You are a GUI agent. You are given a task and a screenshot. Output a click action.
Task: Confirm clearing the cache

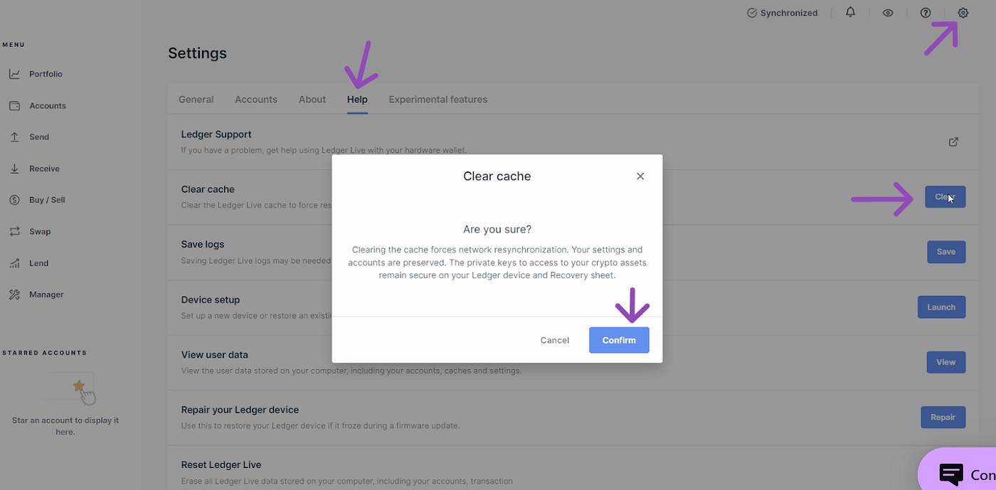tap(619, 340)
